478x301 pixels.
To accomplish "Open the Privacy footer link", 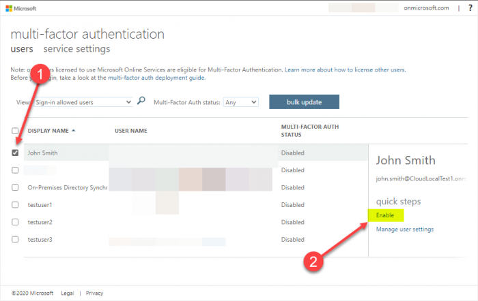I will click(94, 293).
